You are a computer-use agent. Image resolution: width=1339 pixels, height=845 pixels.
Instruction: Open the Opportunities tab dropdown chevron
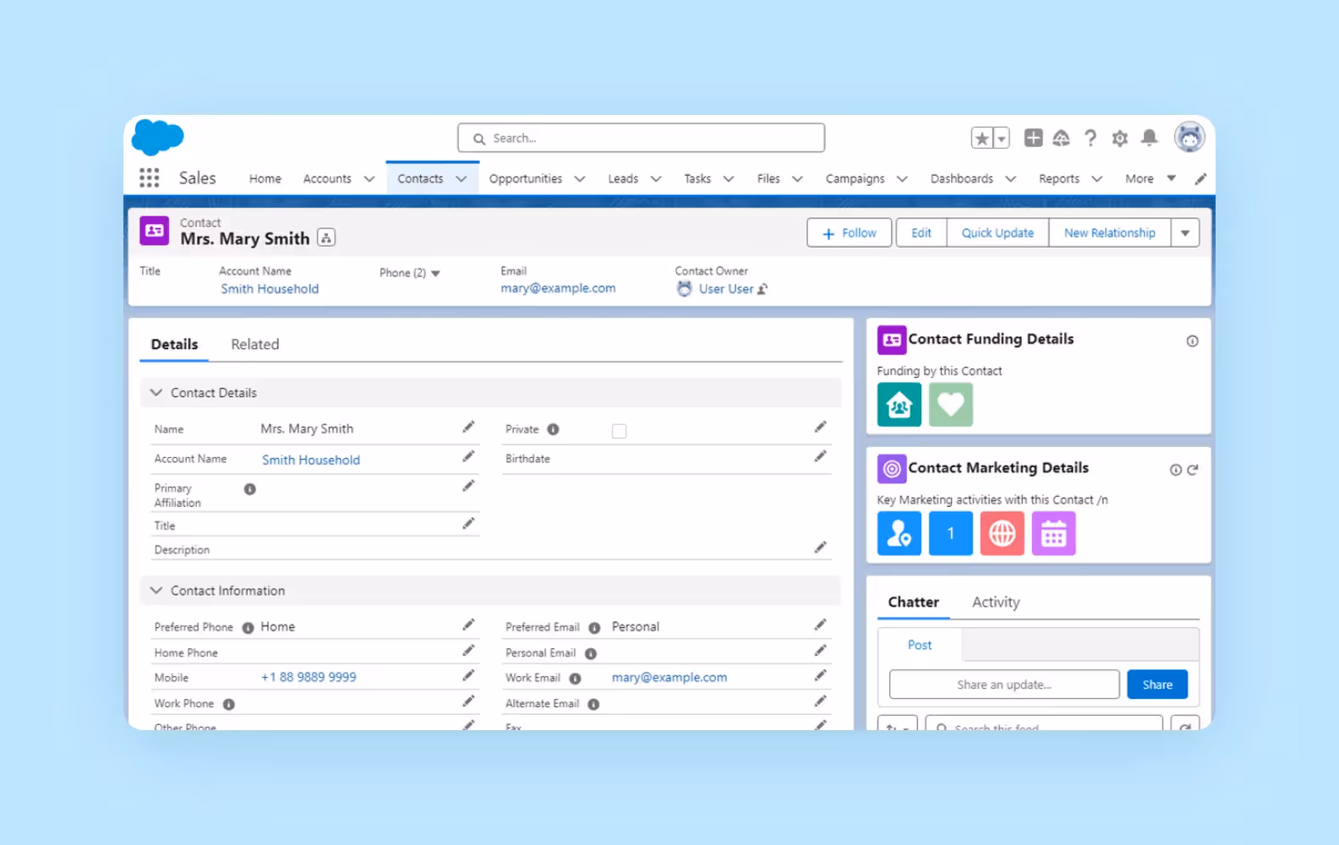[x=580, y=179]
